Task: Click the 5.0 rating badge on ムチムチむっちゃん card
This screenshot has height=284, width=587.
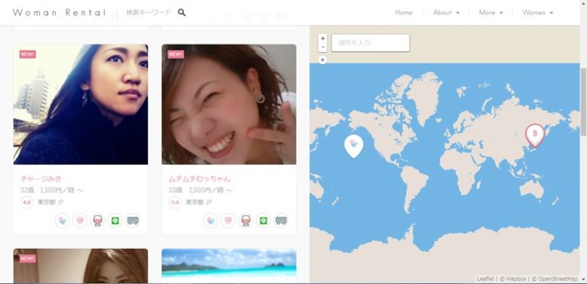Action: pos(175,202)
